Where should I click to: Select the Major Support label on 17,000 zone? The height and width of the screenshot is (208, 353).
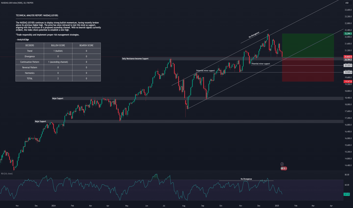pyautogui.click(x=41, y=121)
